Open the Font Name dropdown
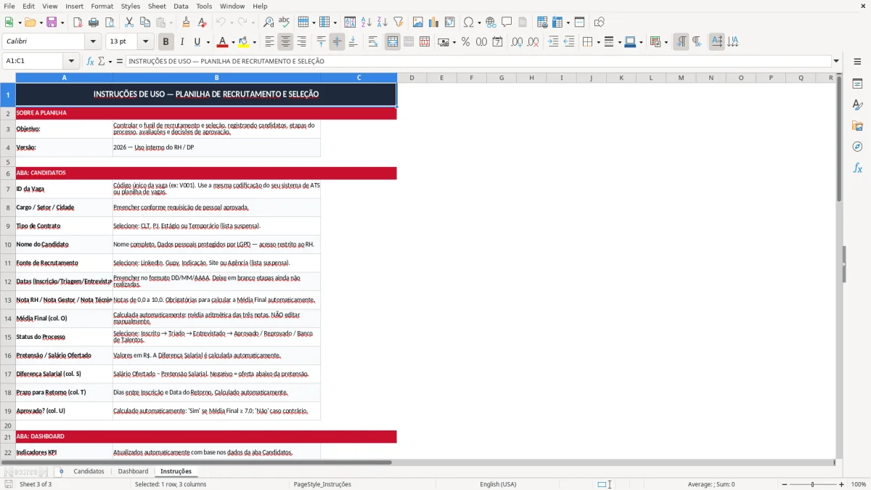Viewport: 871px width, 490px height. (x=92, y=42)
